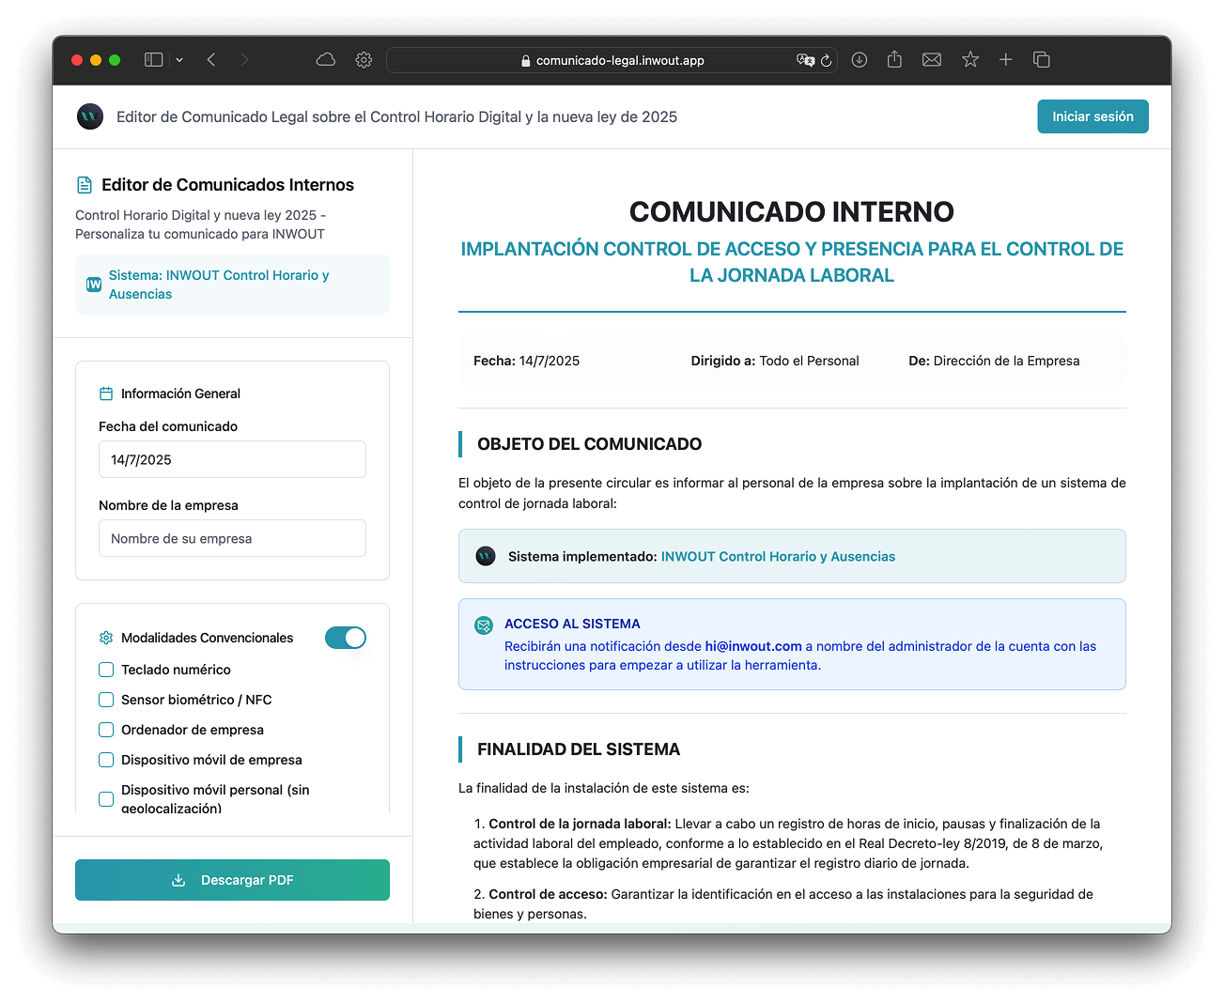Viewport: 1224px width, 1003px height.
Task: Select the comunicado-legal.inwout.app address bar
Action: [612, 60]
